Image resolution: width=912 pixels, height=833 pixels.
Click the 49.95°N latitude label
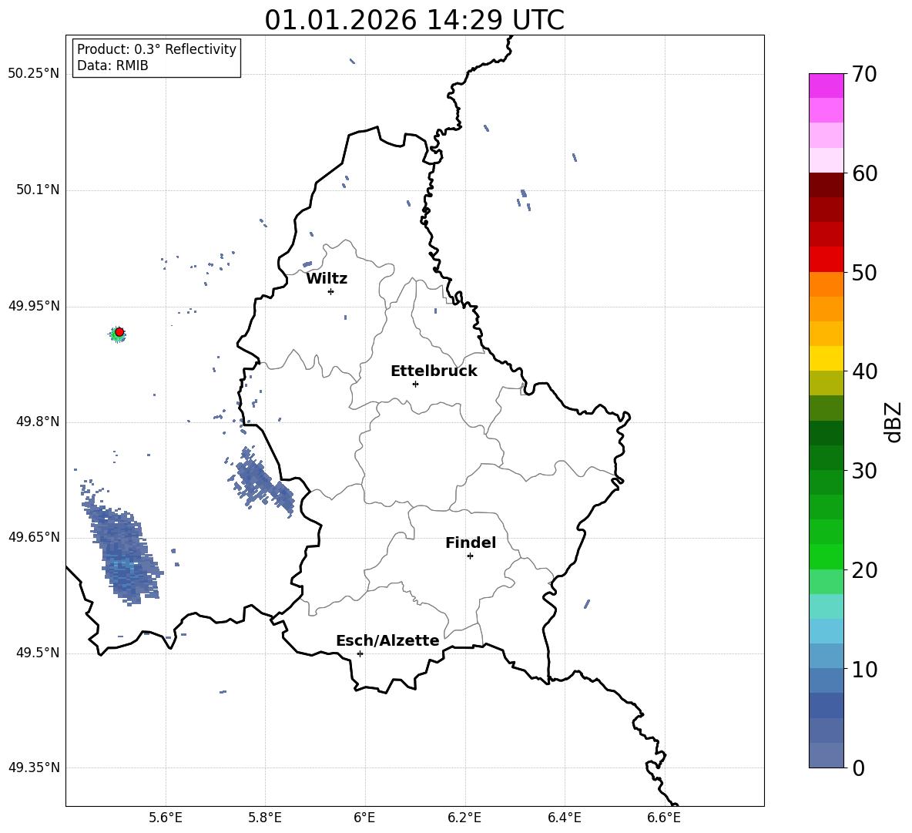click(x=34, y=306)
